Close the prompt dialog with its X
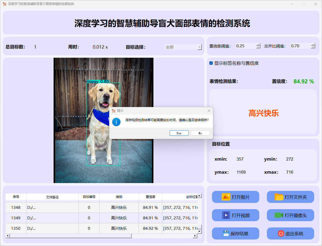Image resolution: width=322 pixels, height=246 pixels. [x=209, y=111]
